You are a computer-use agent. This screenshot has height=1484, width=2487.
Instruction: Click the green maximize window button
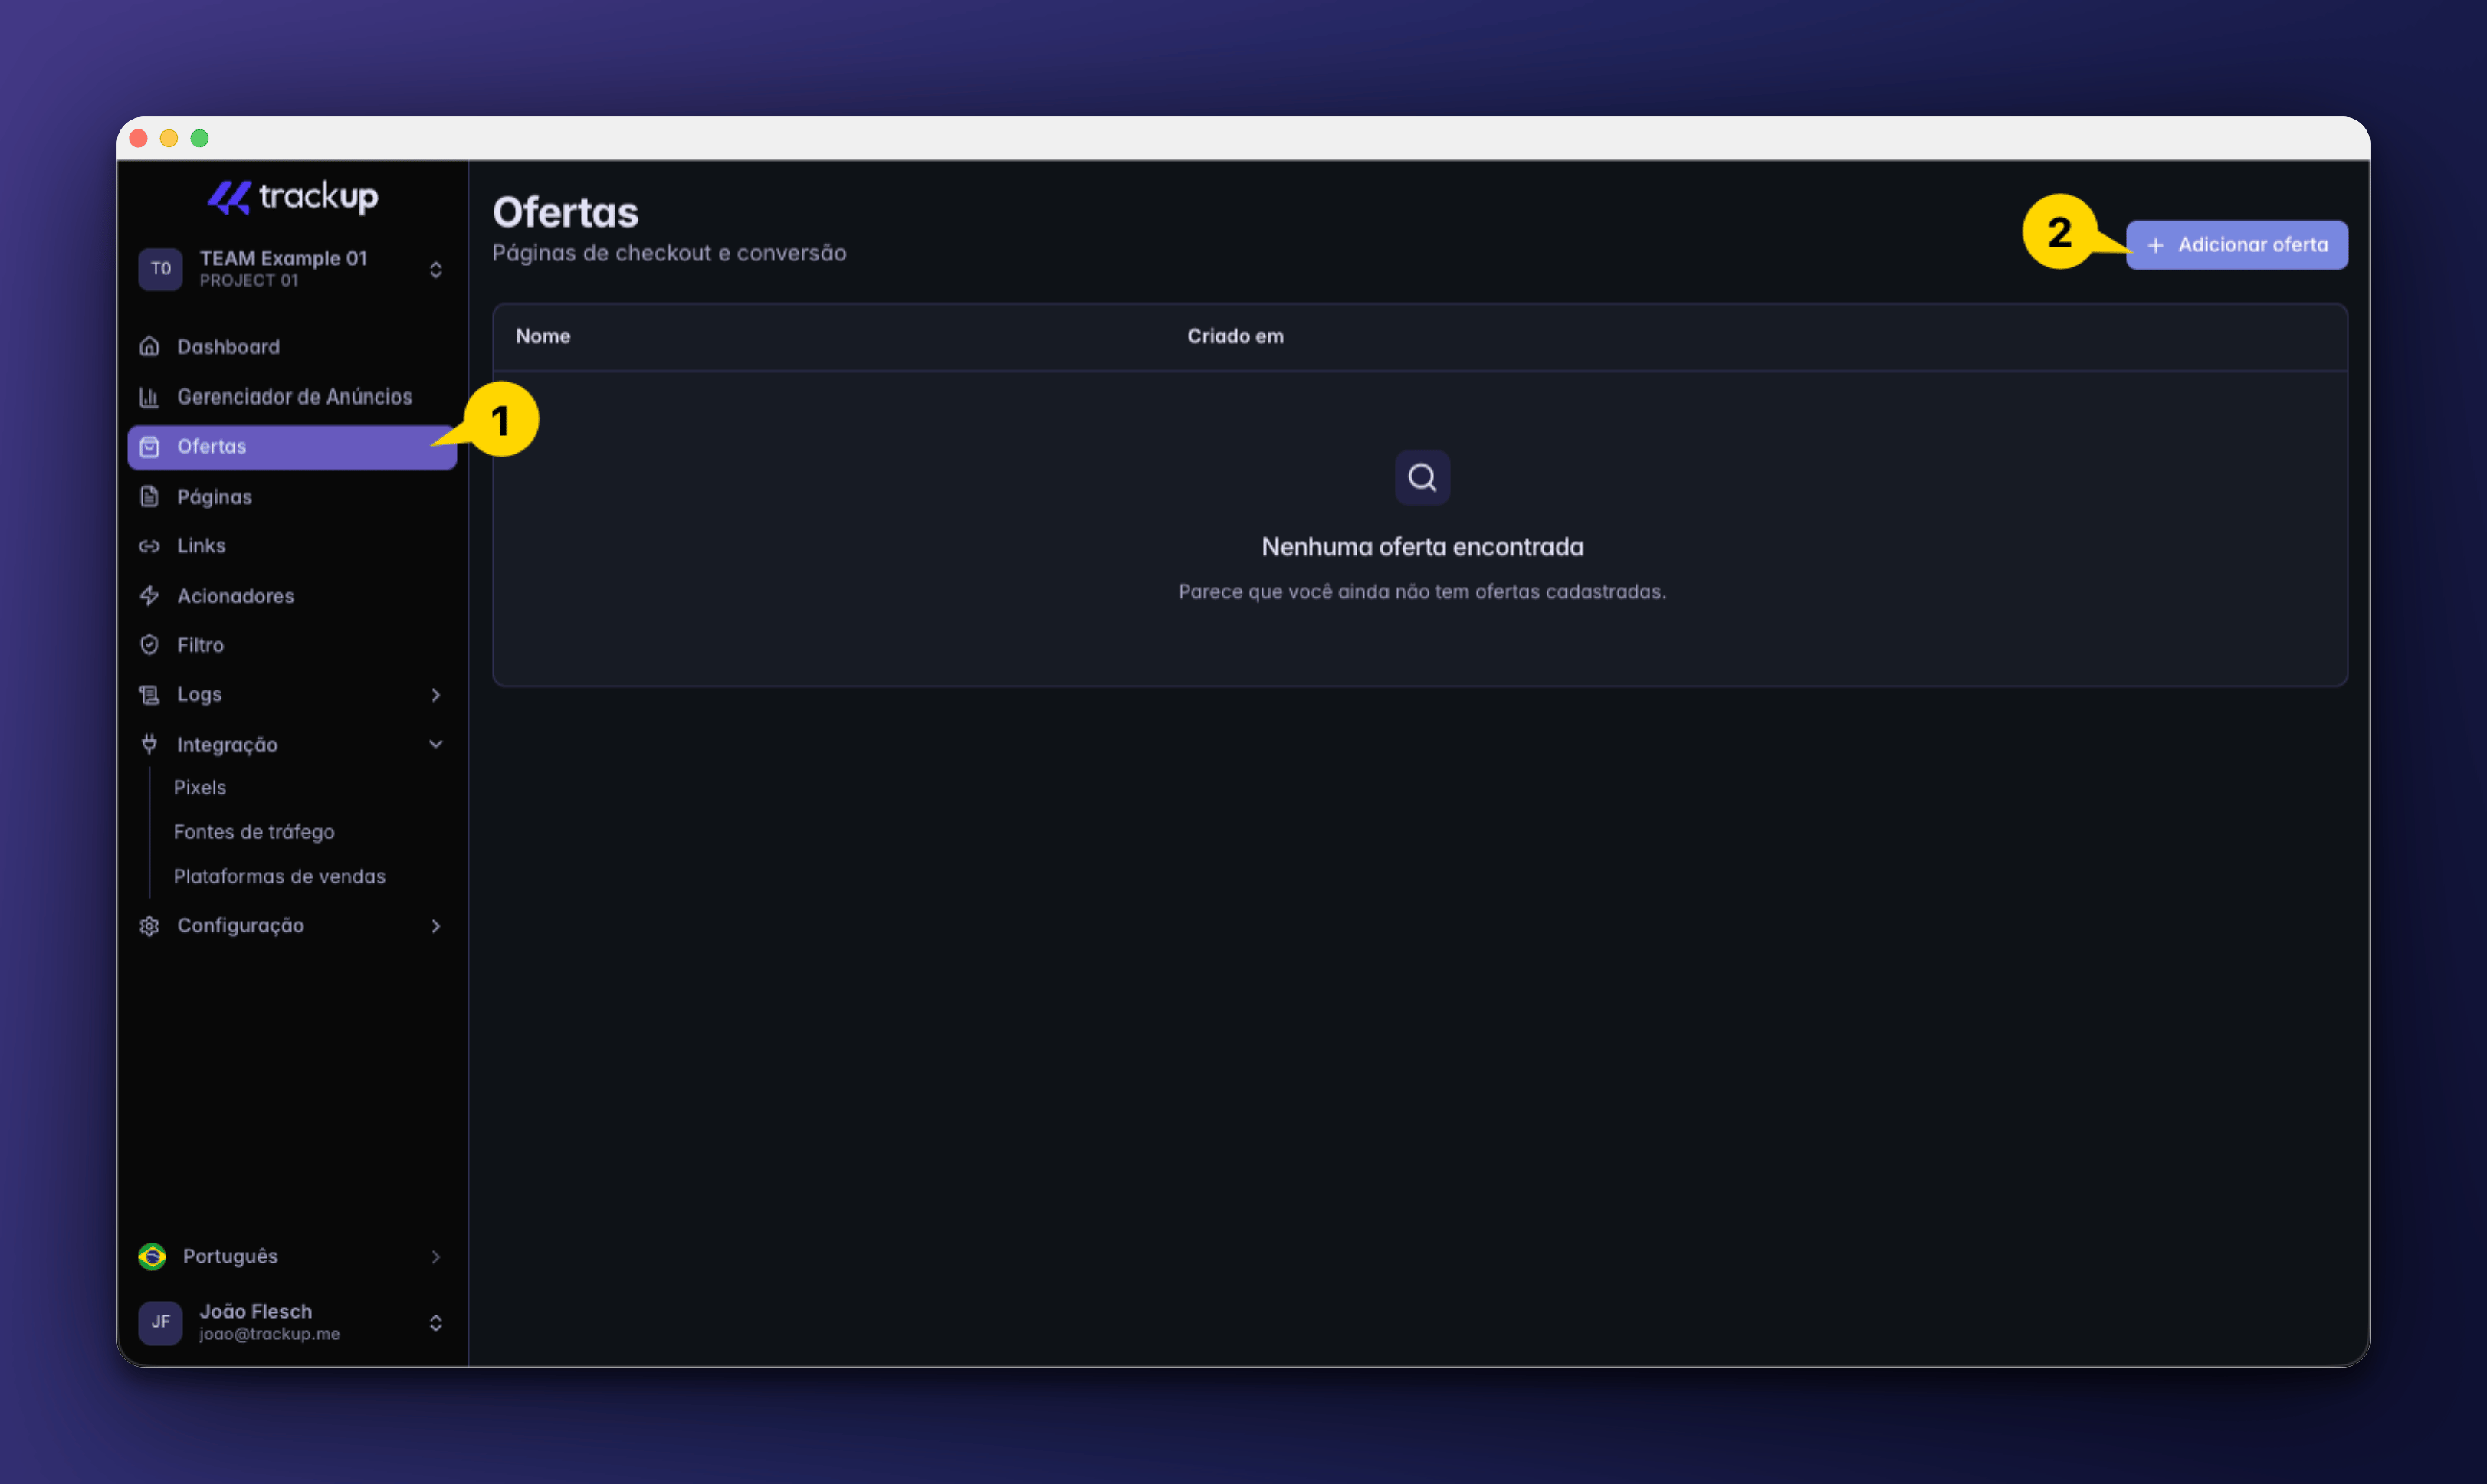click(x=199, y=138)
